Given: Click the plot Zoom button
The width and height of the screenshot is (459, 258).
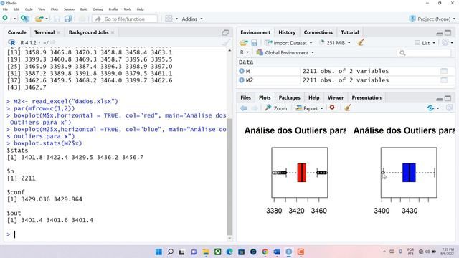Looking at the screenshot, I should click(x=276, y=108).
